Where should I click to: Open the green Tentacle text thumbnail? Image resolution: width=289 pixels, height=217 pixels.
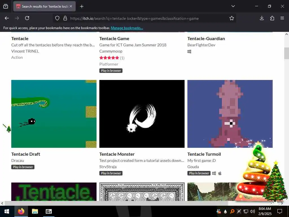pyautogui.click(x=54, y=192)
